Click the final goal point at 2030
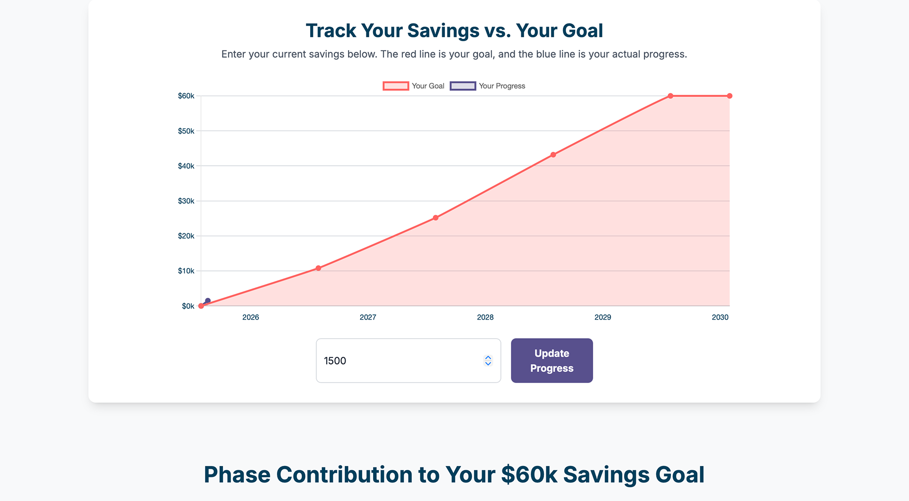The width and height of the screenshot is (909, 501). 730,96
